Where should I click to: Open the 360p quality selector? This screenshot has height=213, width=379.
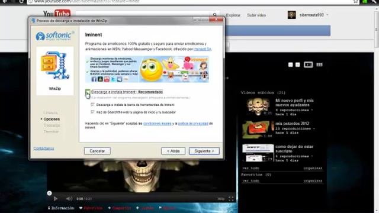coord(221,199)
